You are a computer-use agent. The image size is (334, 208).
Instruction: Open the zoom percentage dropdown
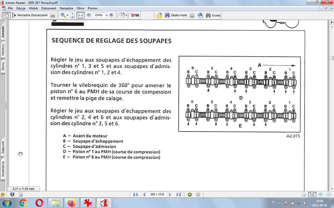(107, 15)
